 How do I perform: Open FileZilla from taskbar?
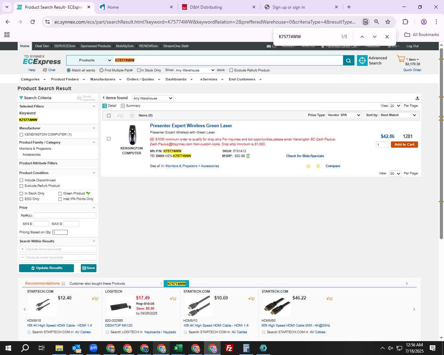[229, 348]
